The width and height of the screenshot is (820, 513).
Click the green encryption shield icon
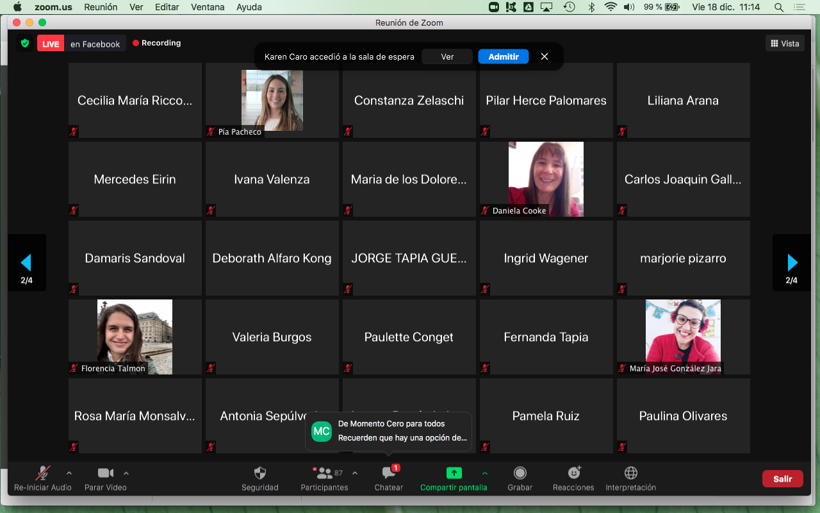(x=25, y=44)
